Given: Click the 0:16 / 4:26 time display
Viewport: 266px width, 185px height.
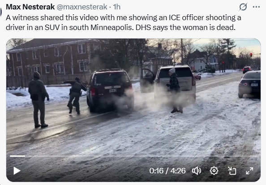Looking at the screenshot, I should click(167, 171).
